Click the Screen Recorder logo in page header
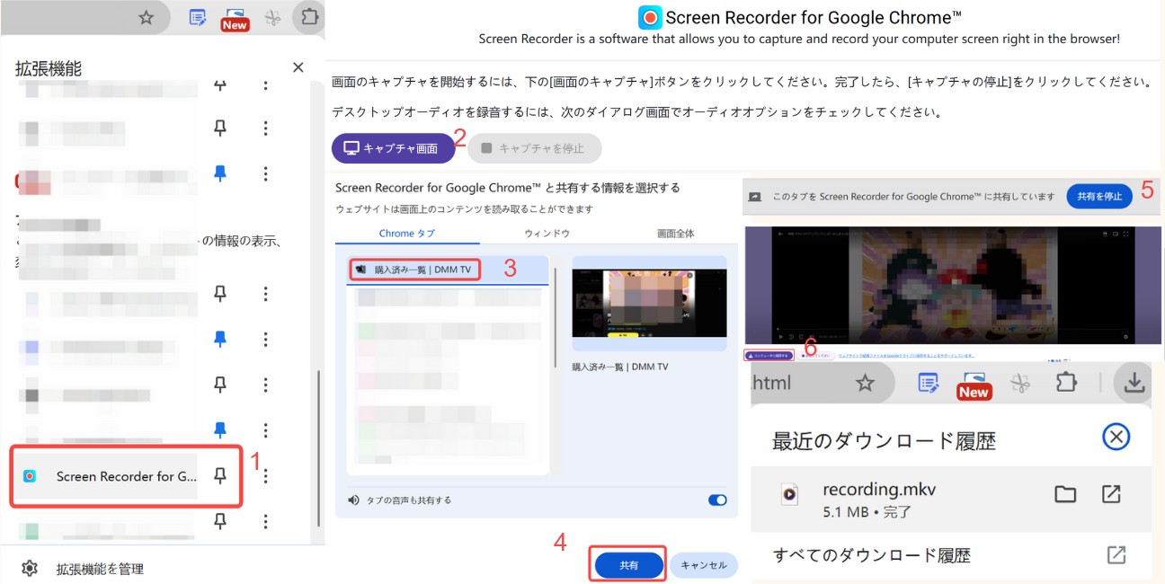This screenshot has height=584, width=1165. tap(650, 17)
